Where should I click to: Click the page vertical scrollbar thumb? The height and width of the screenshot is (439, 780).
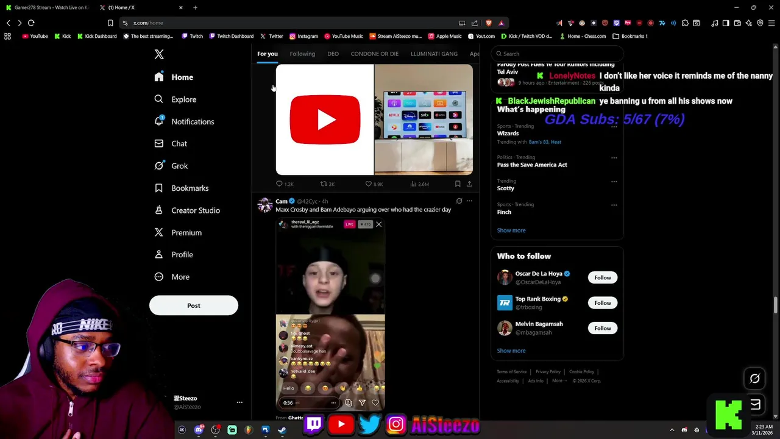coord(776,304)
